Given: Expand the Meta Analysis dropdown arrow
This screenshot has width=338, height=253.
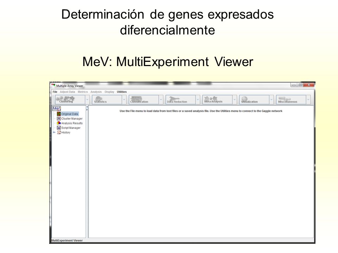Looking at the screenshot, I should tap(235, 99).
